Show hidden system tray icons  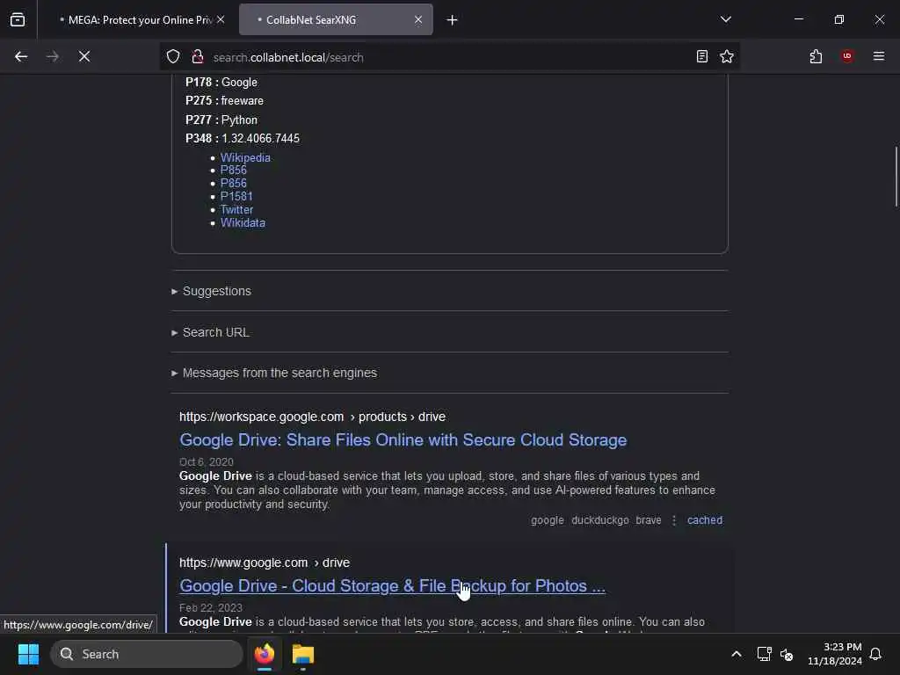(737, 654)
